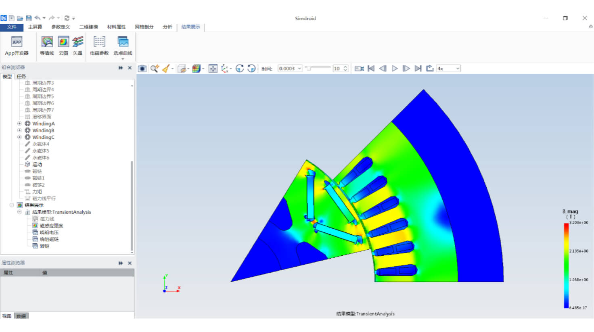Open the 4x playback speed dropdown
594x332 pixels.
click(x=458, y=69)
